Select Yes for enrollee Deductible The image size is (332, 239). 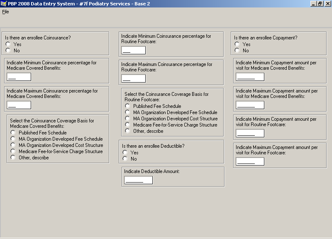tap(125, 152)
